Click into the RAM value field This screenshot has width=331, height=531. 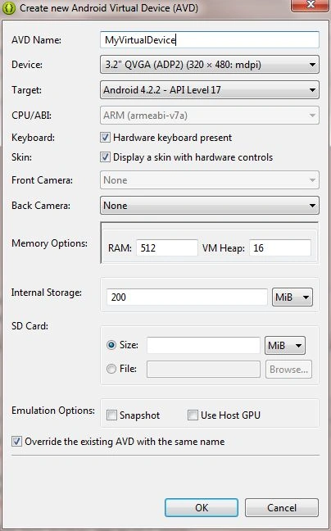click(167, 248)
